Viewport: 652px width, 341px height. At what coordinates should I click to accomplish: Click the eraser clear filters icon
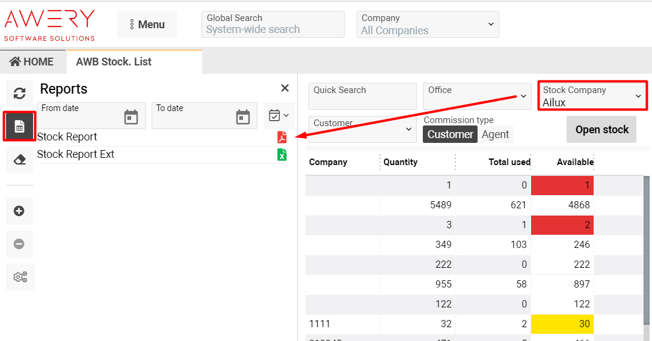(x=19, y=160)
